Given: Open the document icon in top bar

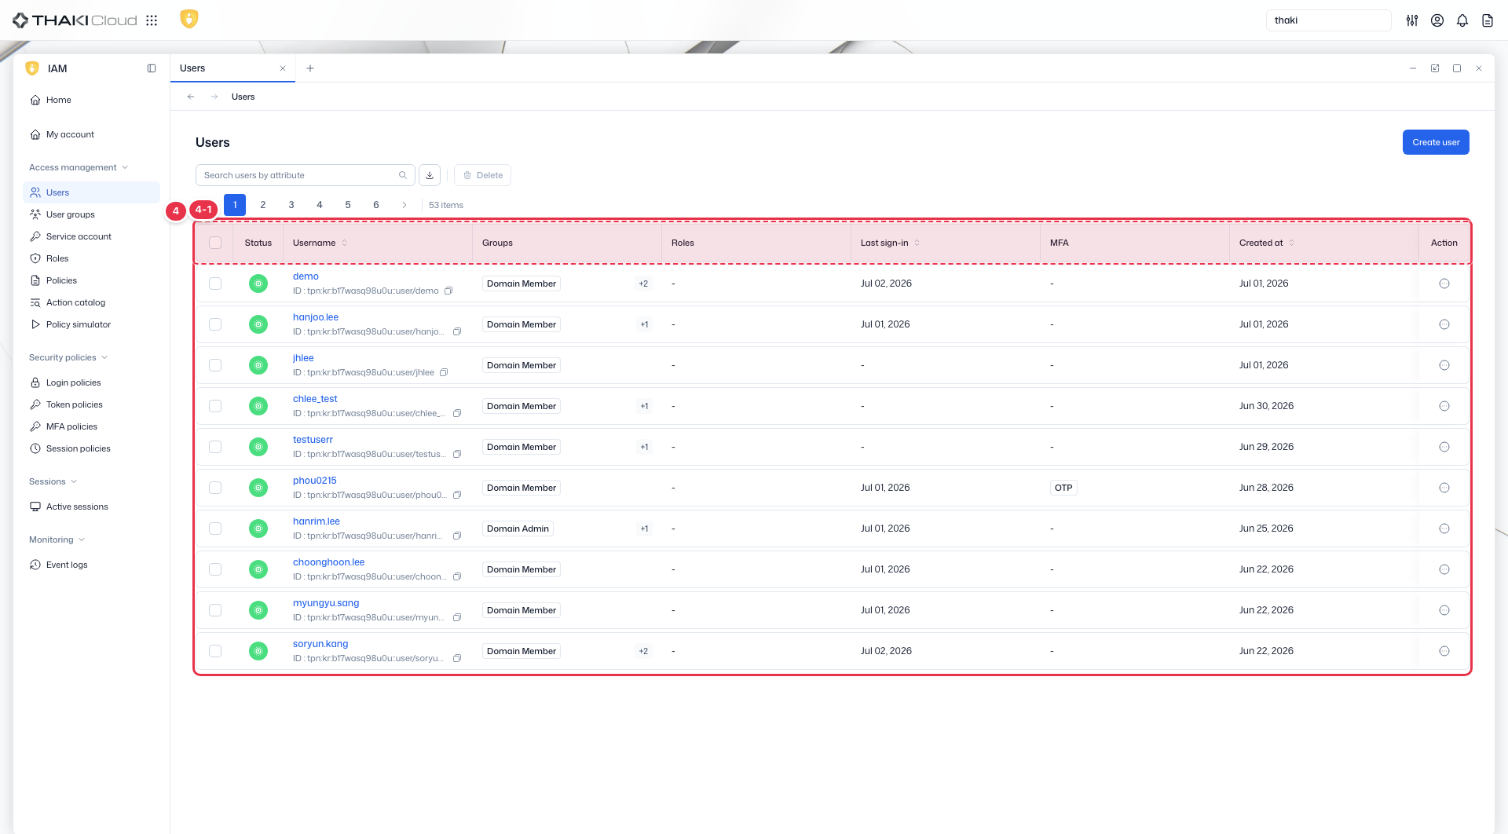Looking at the screenshot, I should (1488, 20).
